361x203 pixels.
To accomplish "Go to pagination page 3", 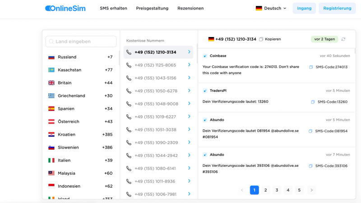I will coord(277,190).
